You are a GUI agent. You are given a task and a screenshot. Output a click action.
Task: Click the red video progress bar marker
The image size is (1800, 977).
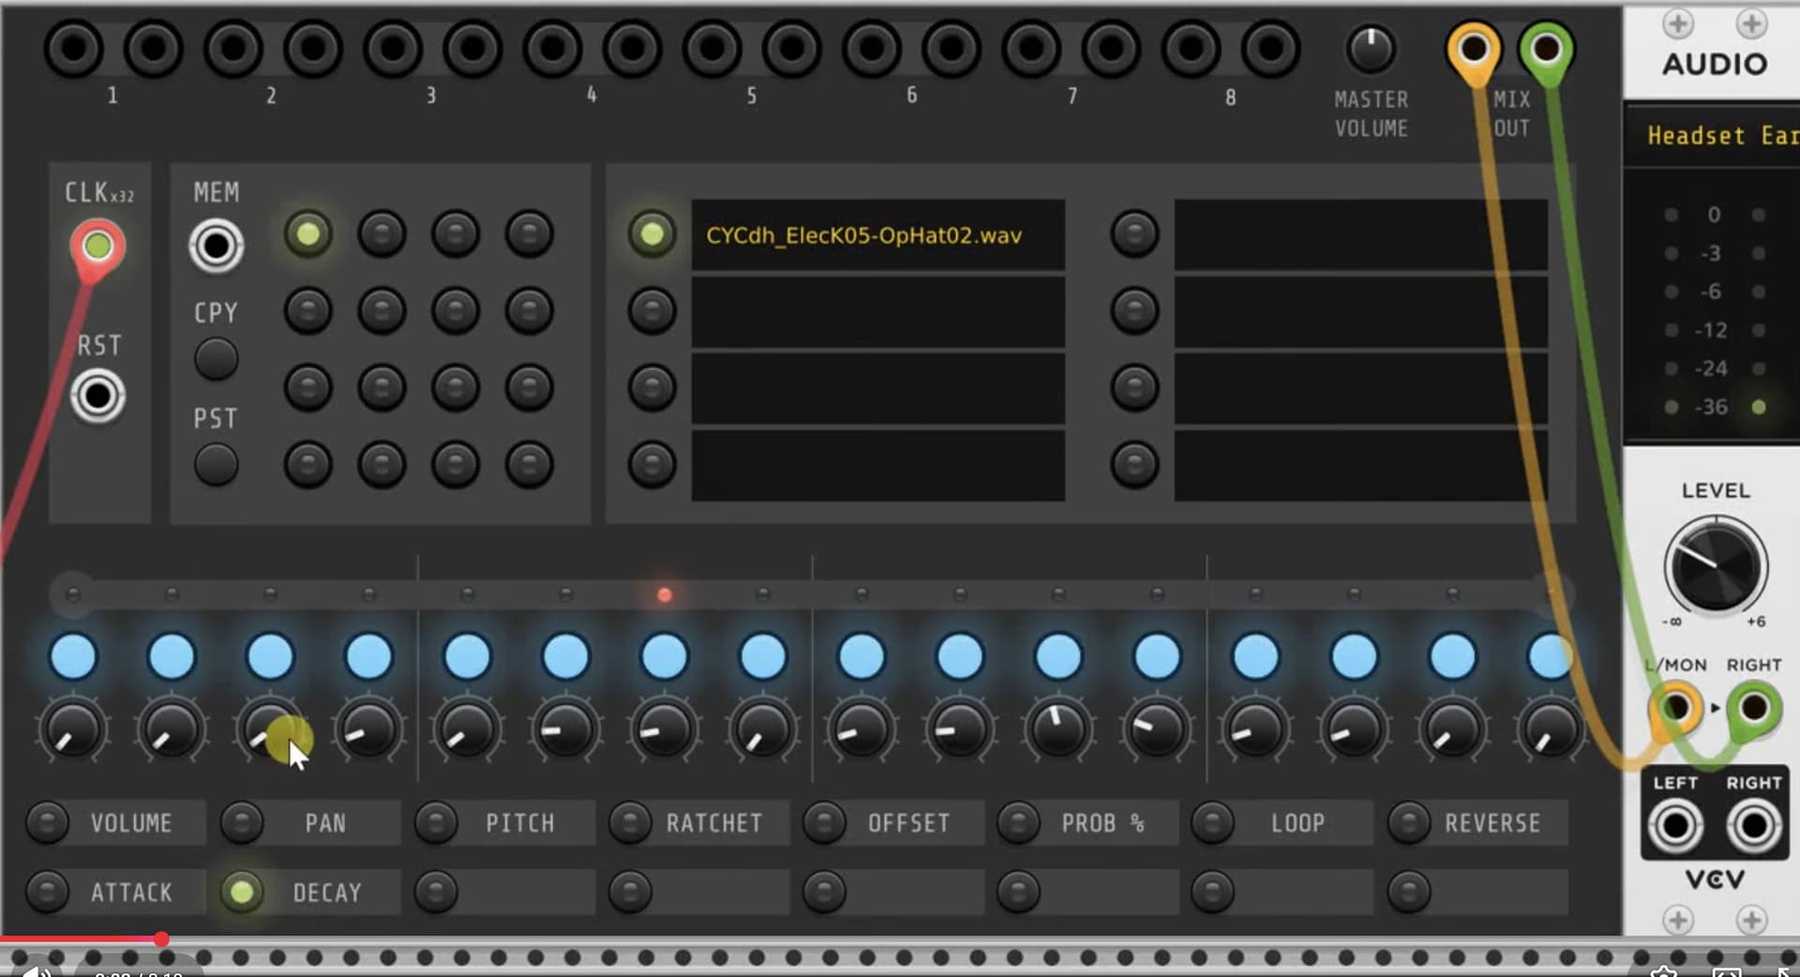coord(162,939)
